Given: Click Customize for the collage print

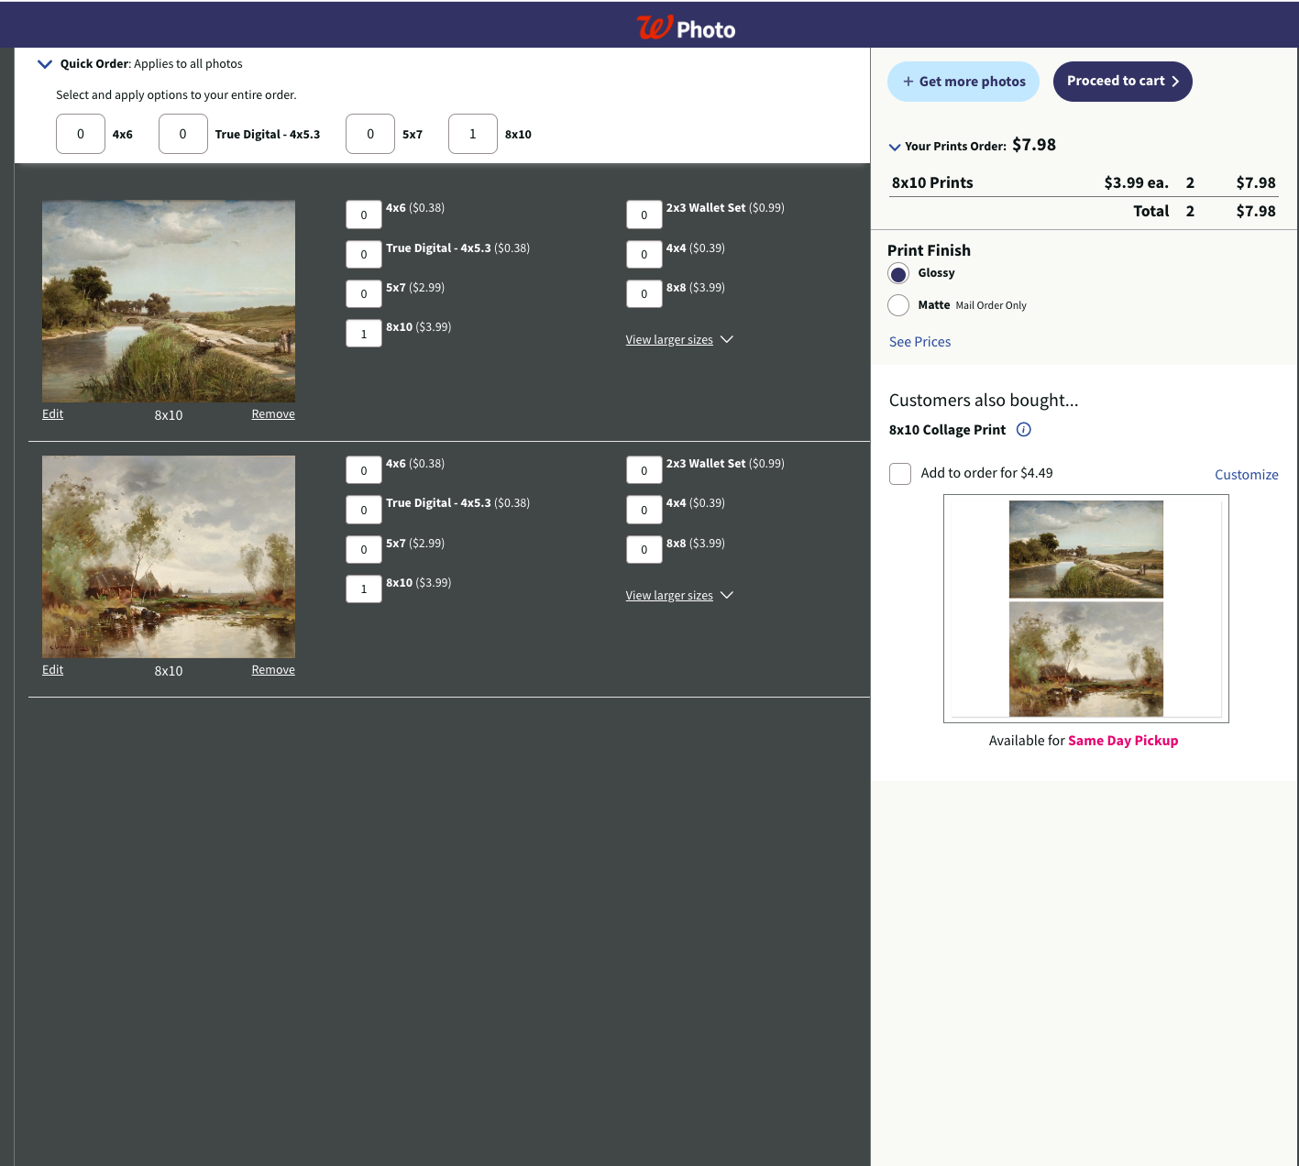Looking at the screenshot, I should [x=1246, y=475].
